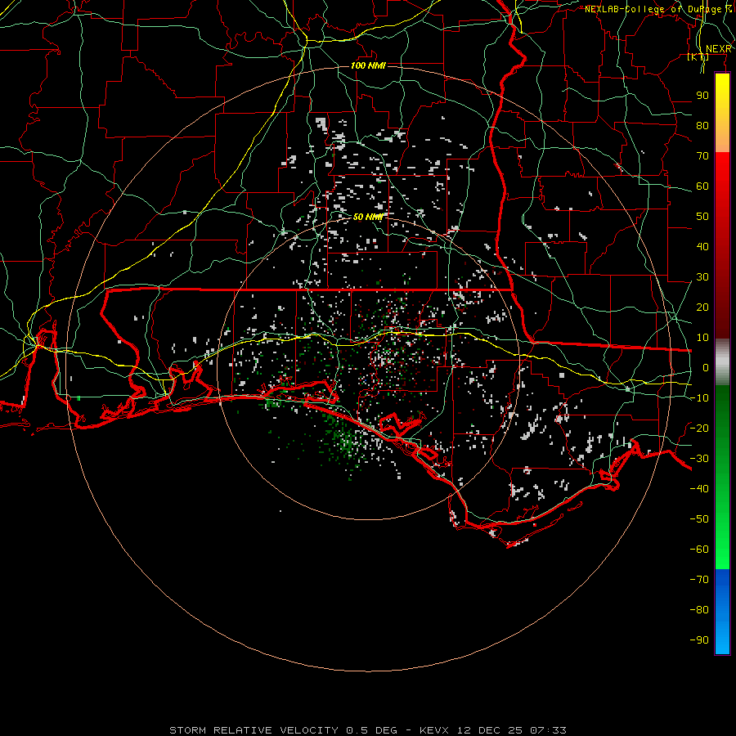Click the 90 value on the velocity scale

702,96
